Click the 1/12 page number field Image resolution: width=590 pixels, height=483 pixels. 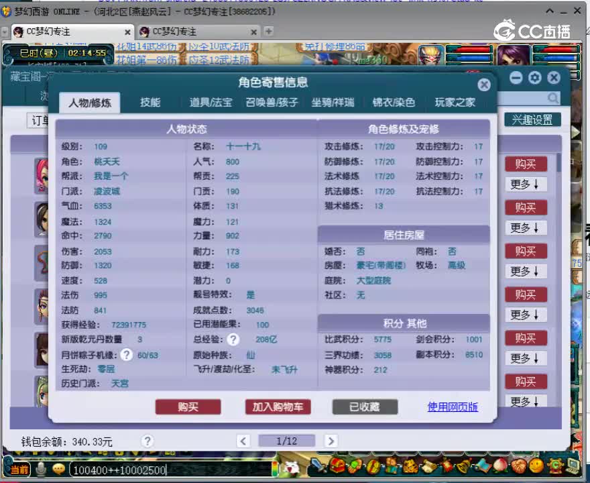pyautogui.click(x=286, y=441)
